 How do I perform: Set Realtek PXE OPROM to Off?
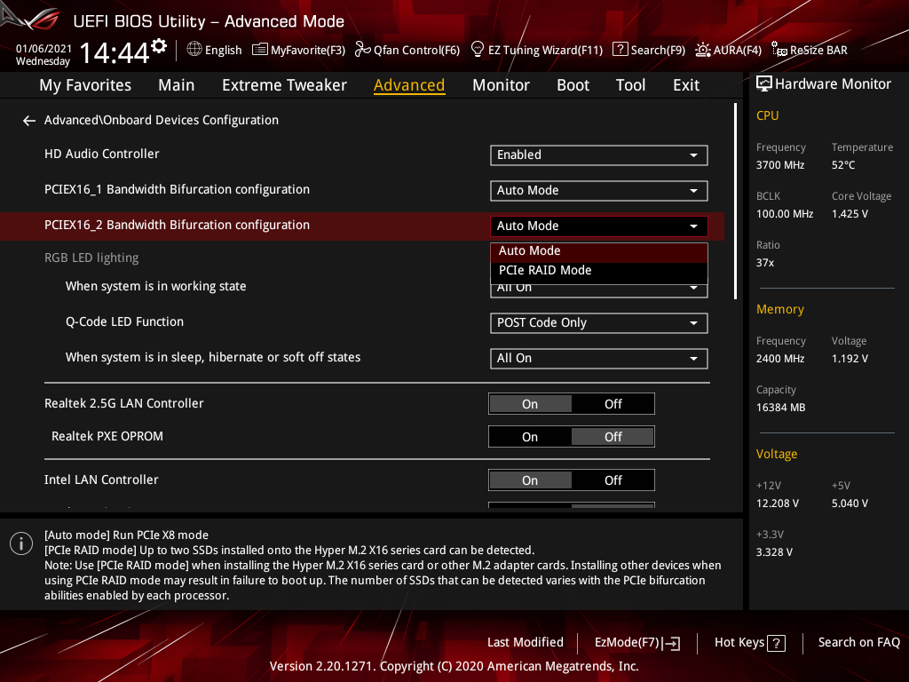pos(613,437)
